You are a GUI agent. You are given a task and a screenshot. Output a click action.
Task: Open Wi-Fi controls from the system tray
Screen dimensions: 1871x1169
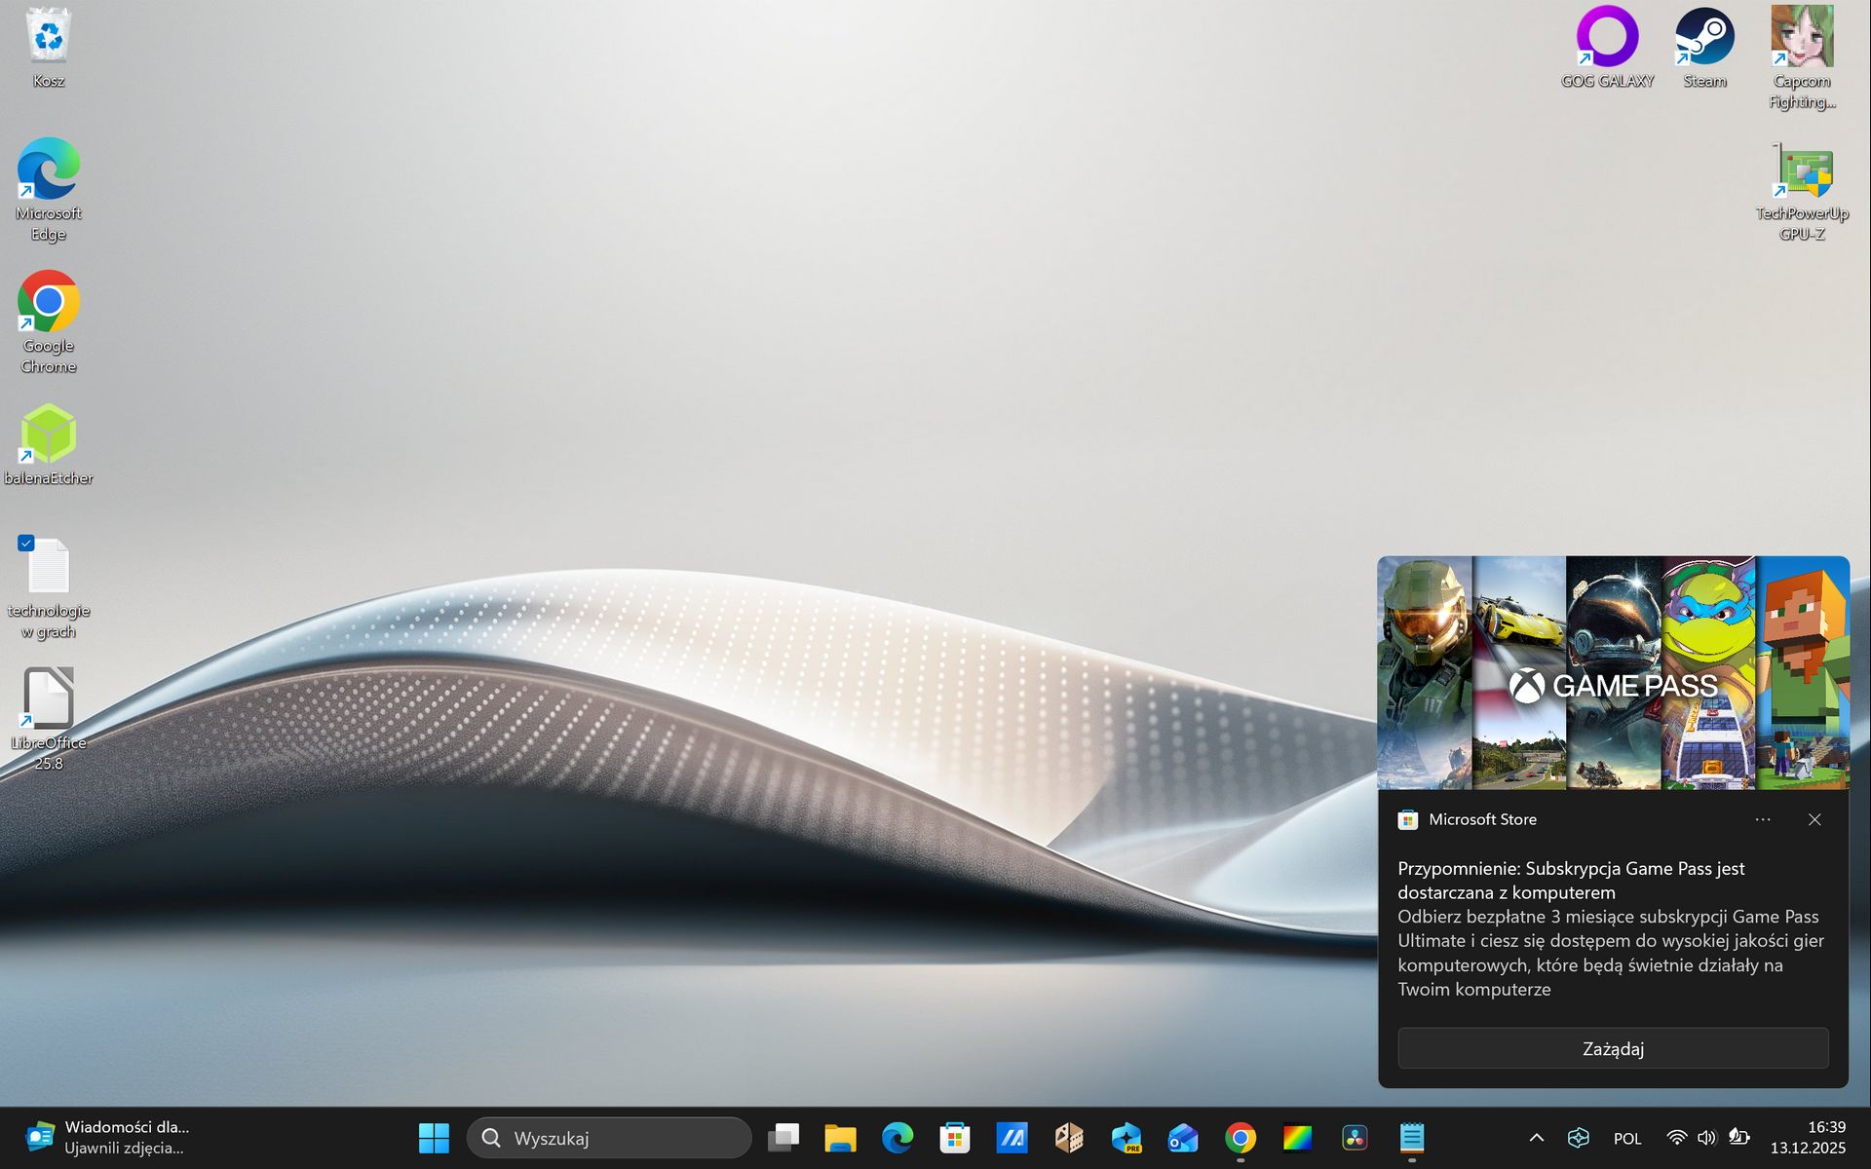(1675, 1137)
